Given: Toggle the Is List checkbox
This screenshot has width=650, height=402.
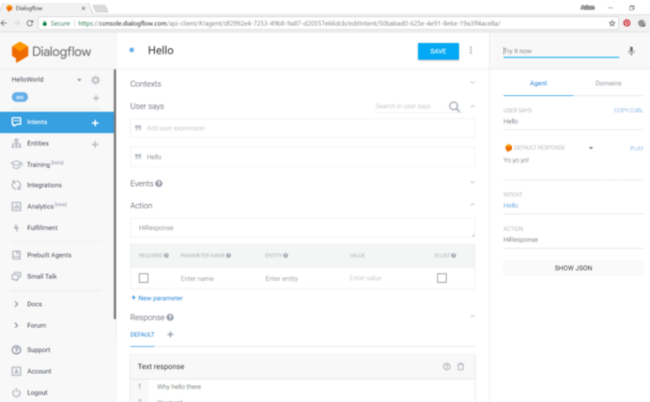Looking at the screenshot, I should [442, 278].
